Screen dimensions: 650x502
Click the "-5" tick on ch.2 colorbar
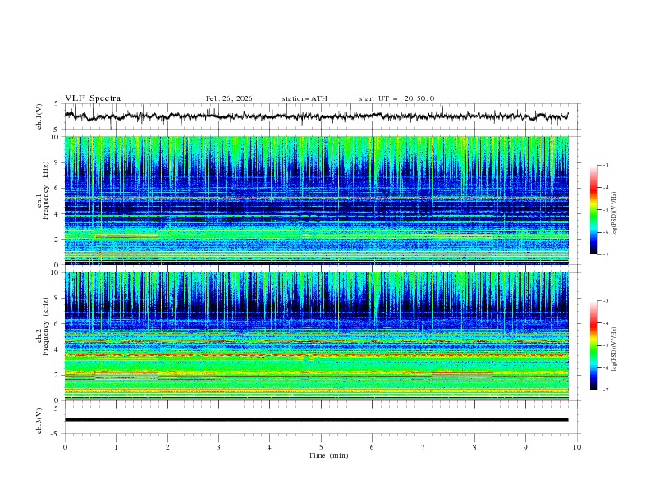[x=606, y=345]
